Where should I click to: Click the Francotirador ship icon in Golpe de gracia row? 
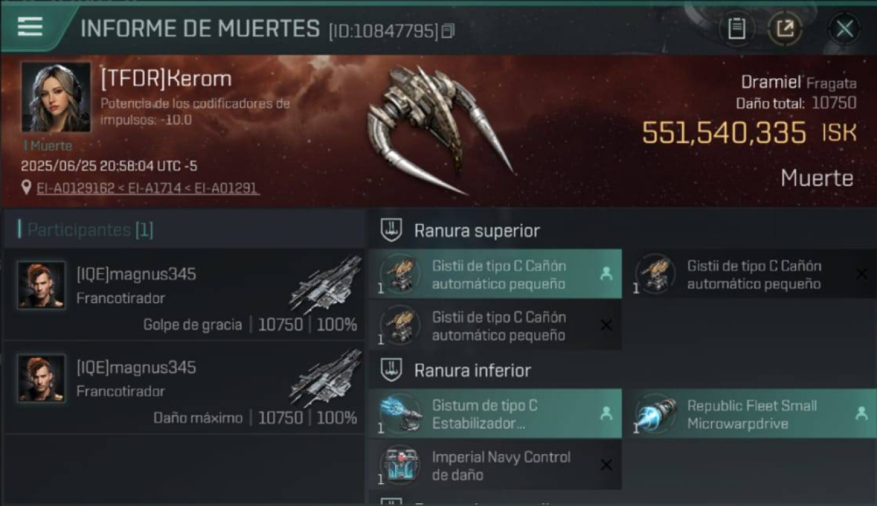pos(325,285)
